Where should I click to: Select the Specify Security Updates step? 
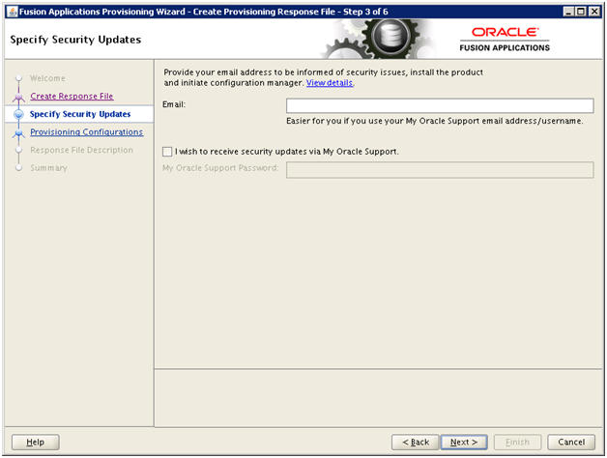[x=80, y=114]
